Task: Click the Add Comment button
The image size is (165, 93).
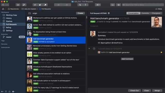Action: click(x=127, y=59)
